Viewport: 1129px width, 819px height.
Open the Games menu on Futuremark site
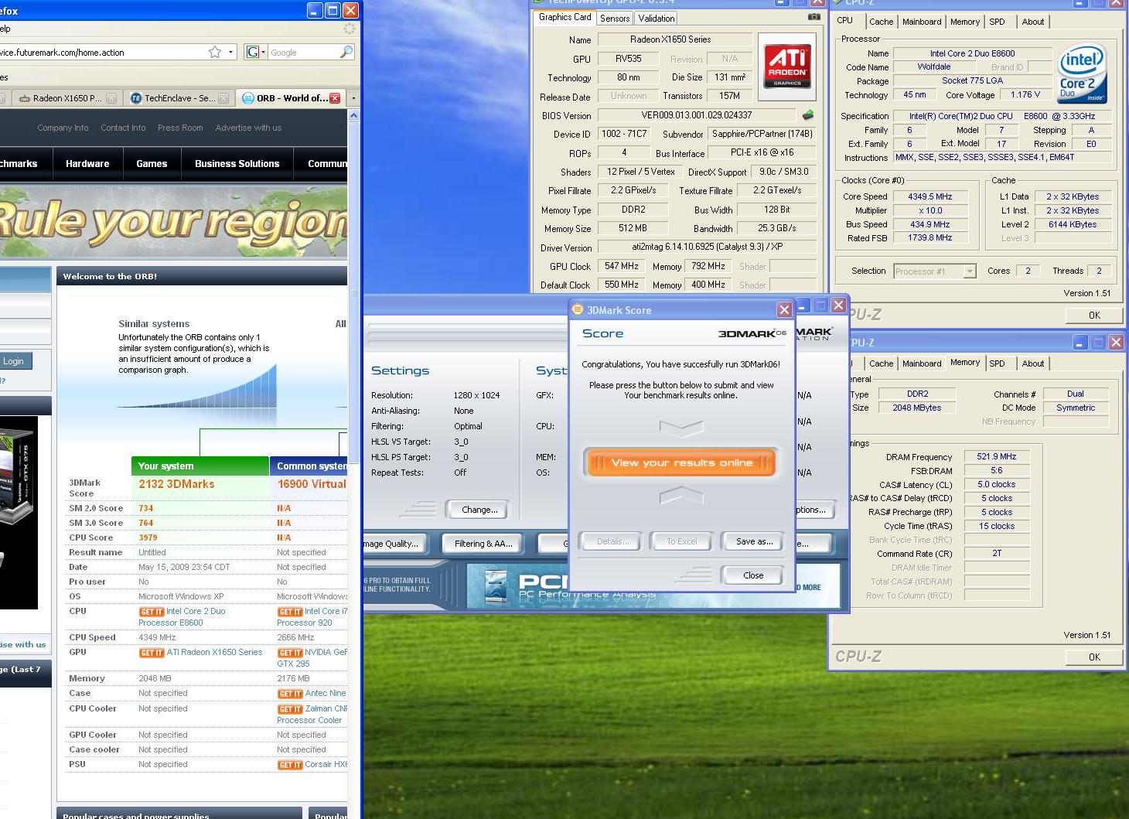[x=152, y=164]
